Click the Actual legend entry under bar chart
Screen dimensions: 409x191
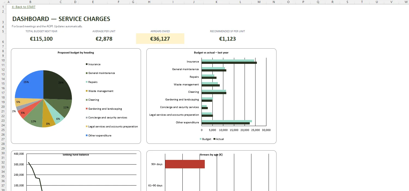point(218,139)
